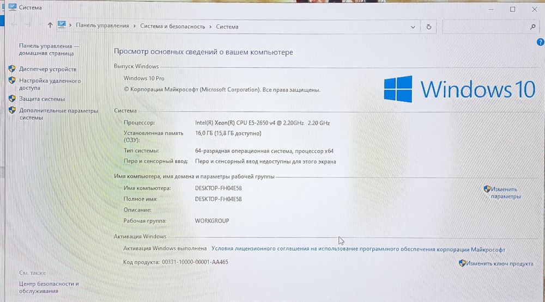Click the WORKGROUP value
Screen dimensions: 545x302
211,221
